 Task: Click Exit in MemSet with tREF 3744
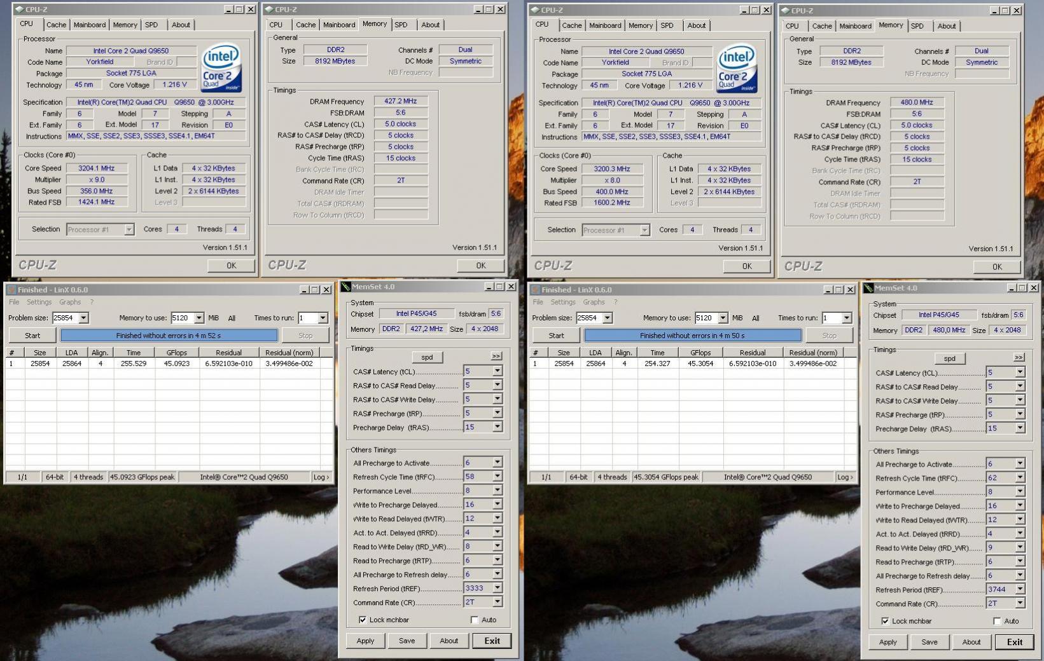pos(1015,642)
